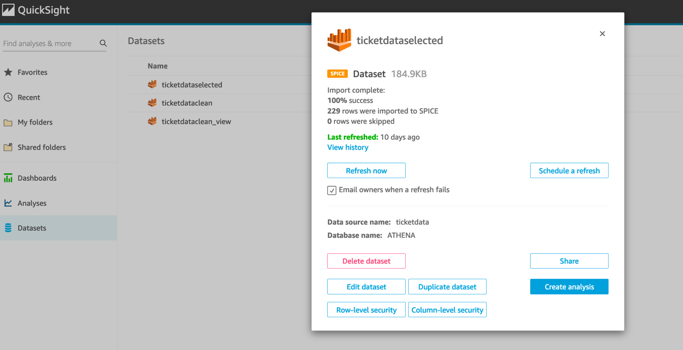Select Datasets in the sidebar
Image resolution: width=683 pixels, height=350 pixels.
(59, 228)
